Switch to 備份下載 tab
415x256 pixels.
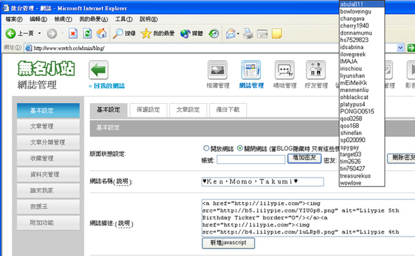(x=228, y=110)
